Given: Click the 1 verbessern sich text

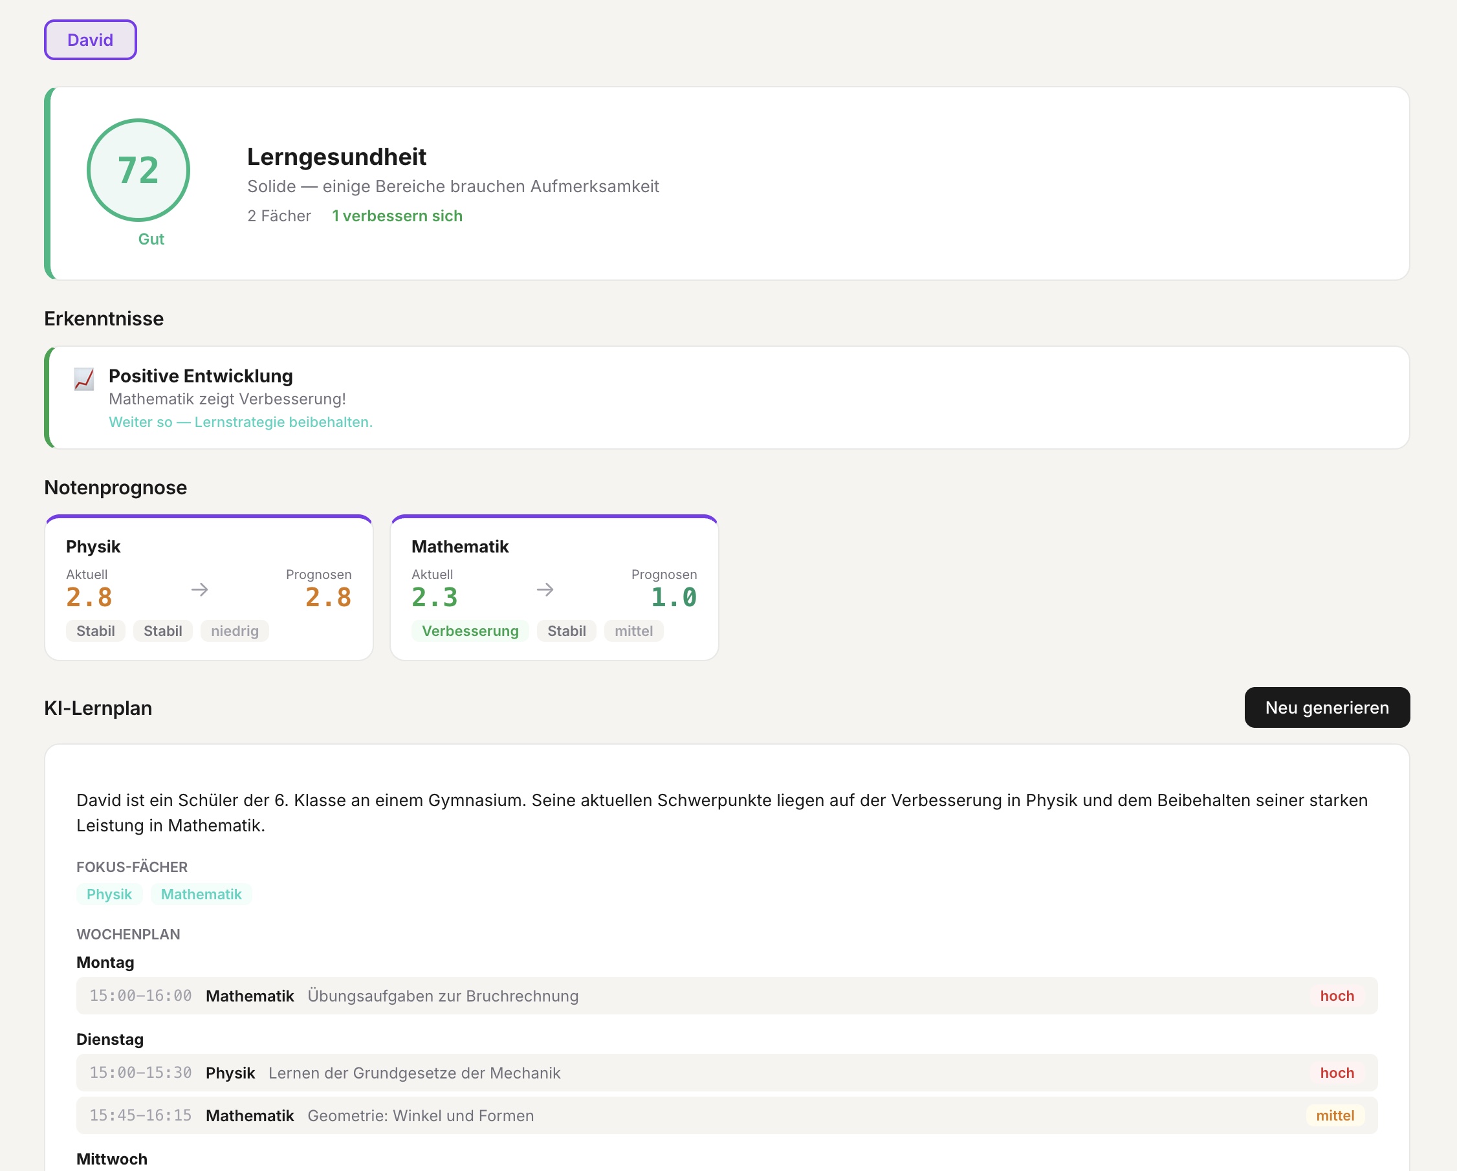Looking at the screenshot, I should coord(397,216).
